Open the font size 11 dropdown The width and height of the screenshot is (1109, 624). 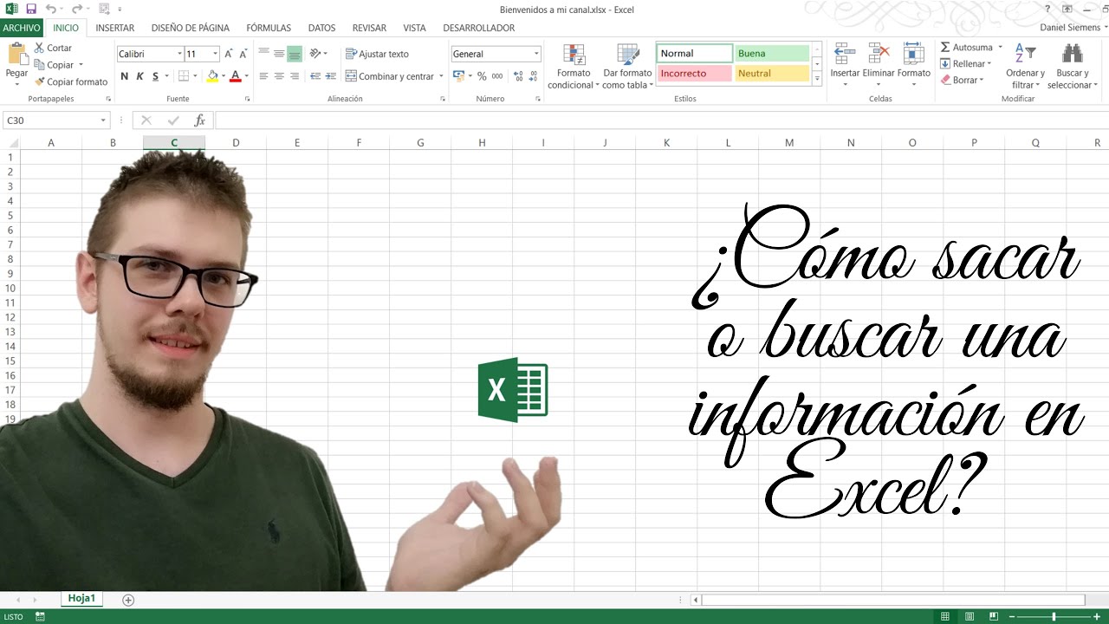(x=215, y=54)
